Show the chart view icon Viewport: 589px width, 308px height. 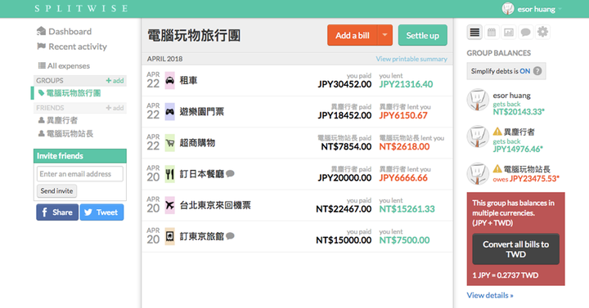pos(509,32)
